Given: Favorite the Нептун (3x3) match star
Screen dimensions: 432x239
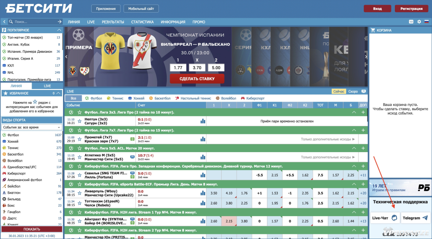Looking at the screenshot, I should (79, 121).
